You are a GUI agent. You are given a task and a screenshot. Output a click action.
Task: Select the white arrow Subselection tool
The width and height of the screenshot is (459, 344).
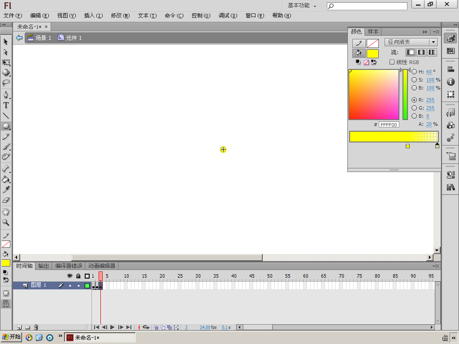[x=5, y=52]
